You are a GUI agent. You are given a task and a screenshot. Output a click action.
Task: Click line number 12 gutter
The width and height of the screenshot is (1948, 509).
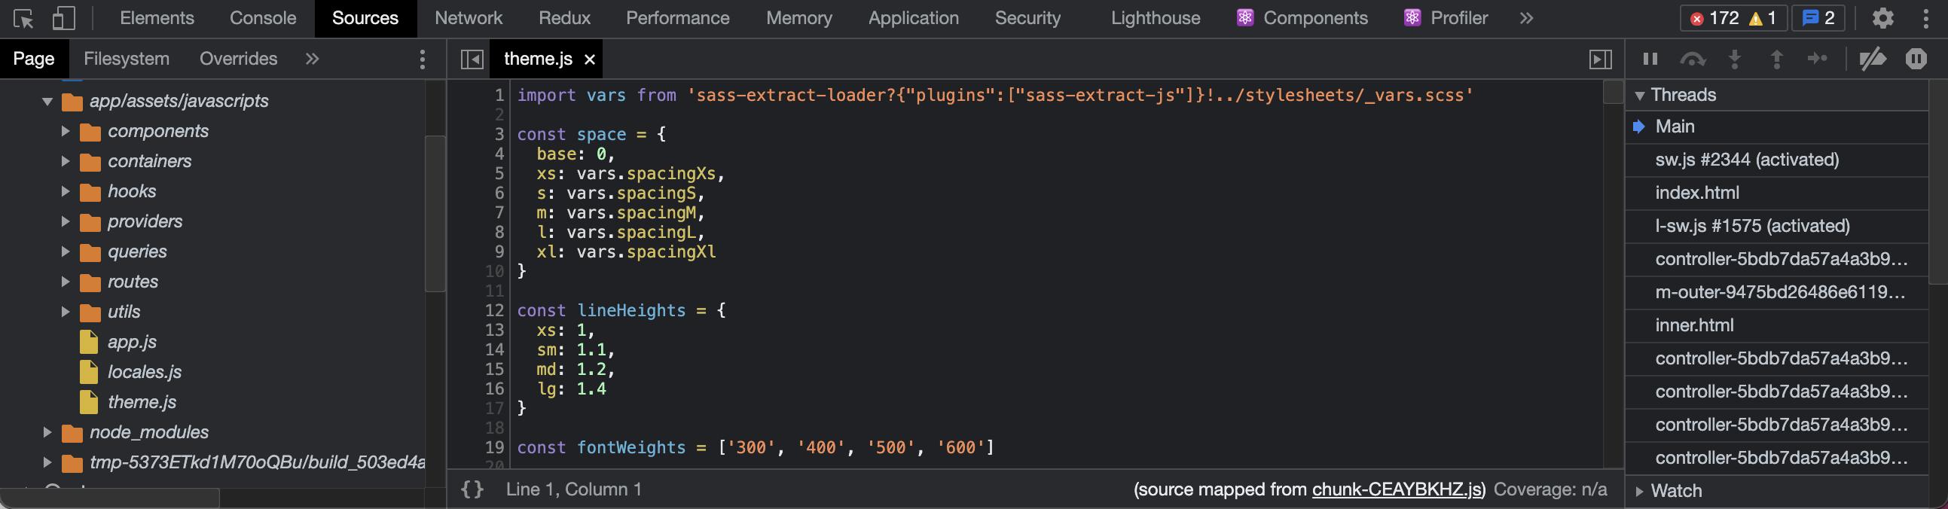(494, 310)
